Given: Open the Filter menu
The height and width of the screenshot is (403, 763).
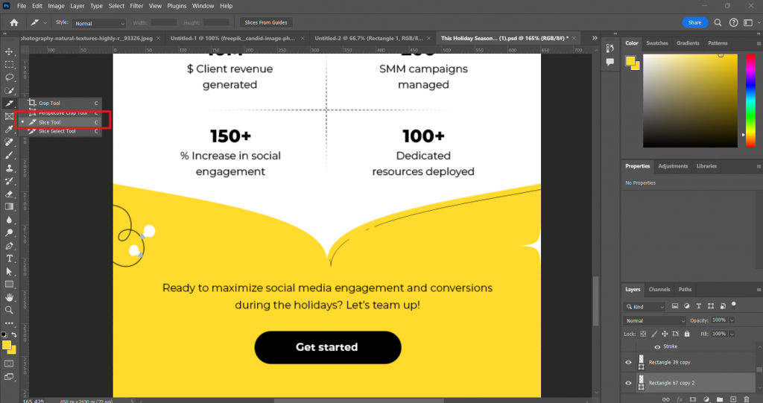Looking at the screenshot, I should click(x=136, y=6).
